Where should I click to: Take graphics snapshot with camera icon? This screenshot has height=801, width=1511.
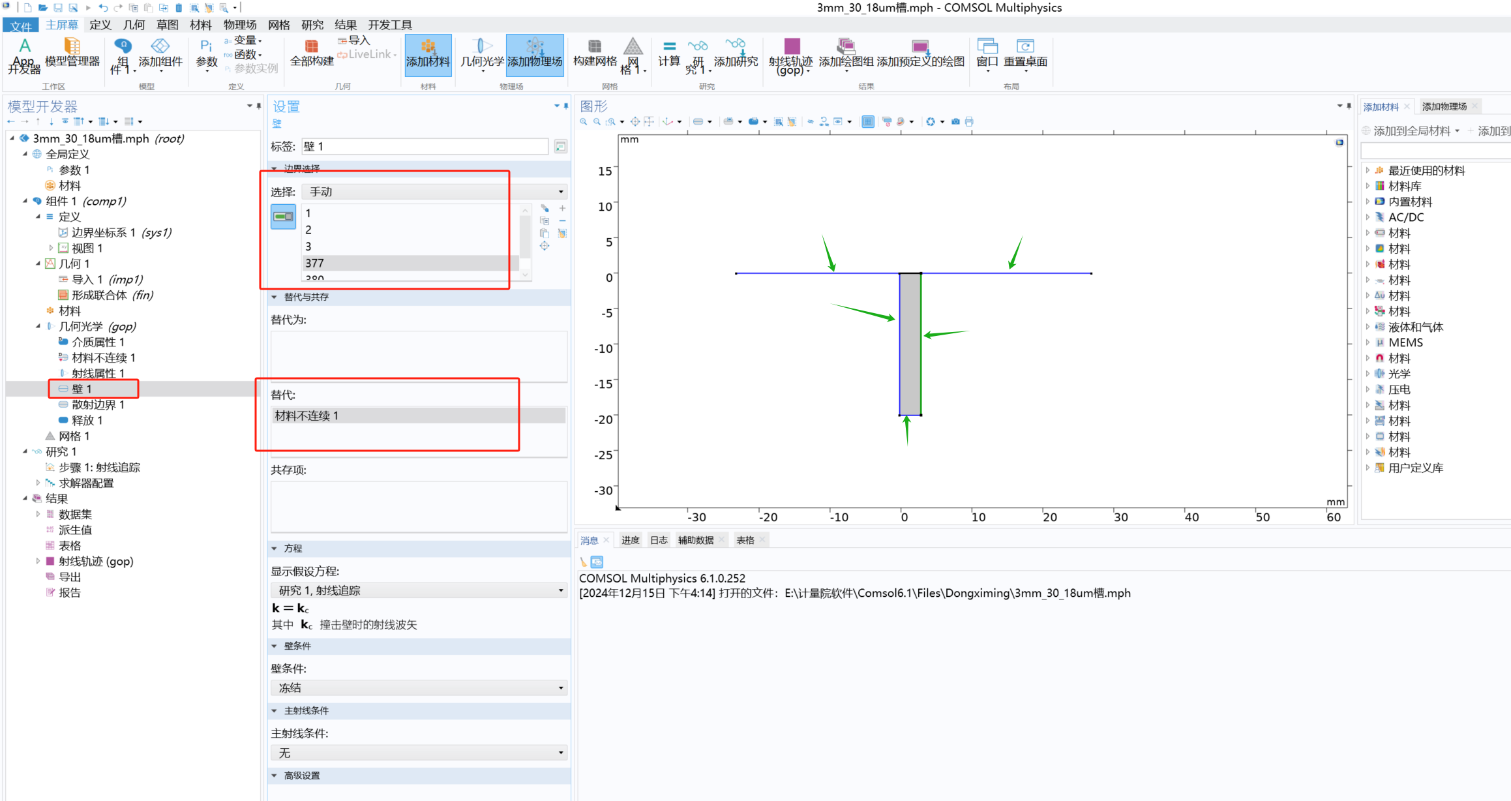tap(955, 122)
